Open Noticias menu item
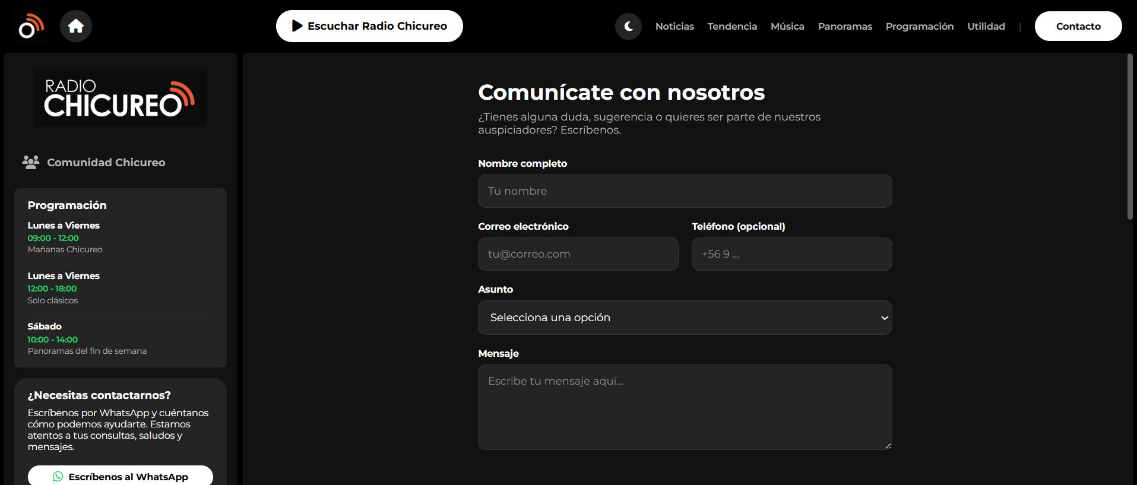The height and width of the screenshot is (485, 1137). [x=674, y=26]
